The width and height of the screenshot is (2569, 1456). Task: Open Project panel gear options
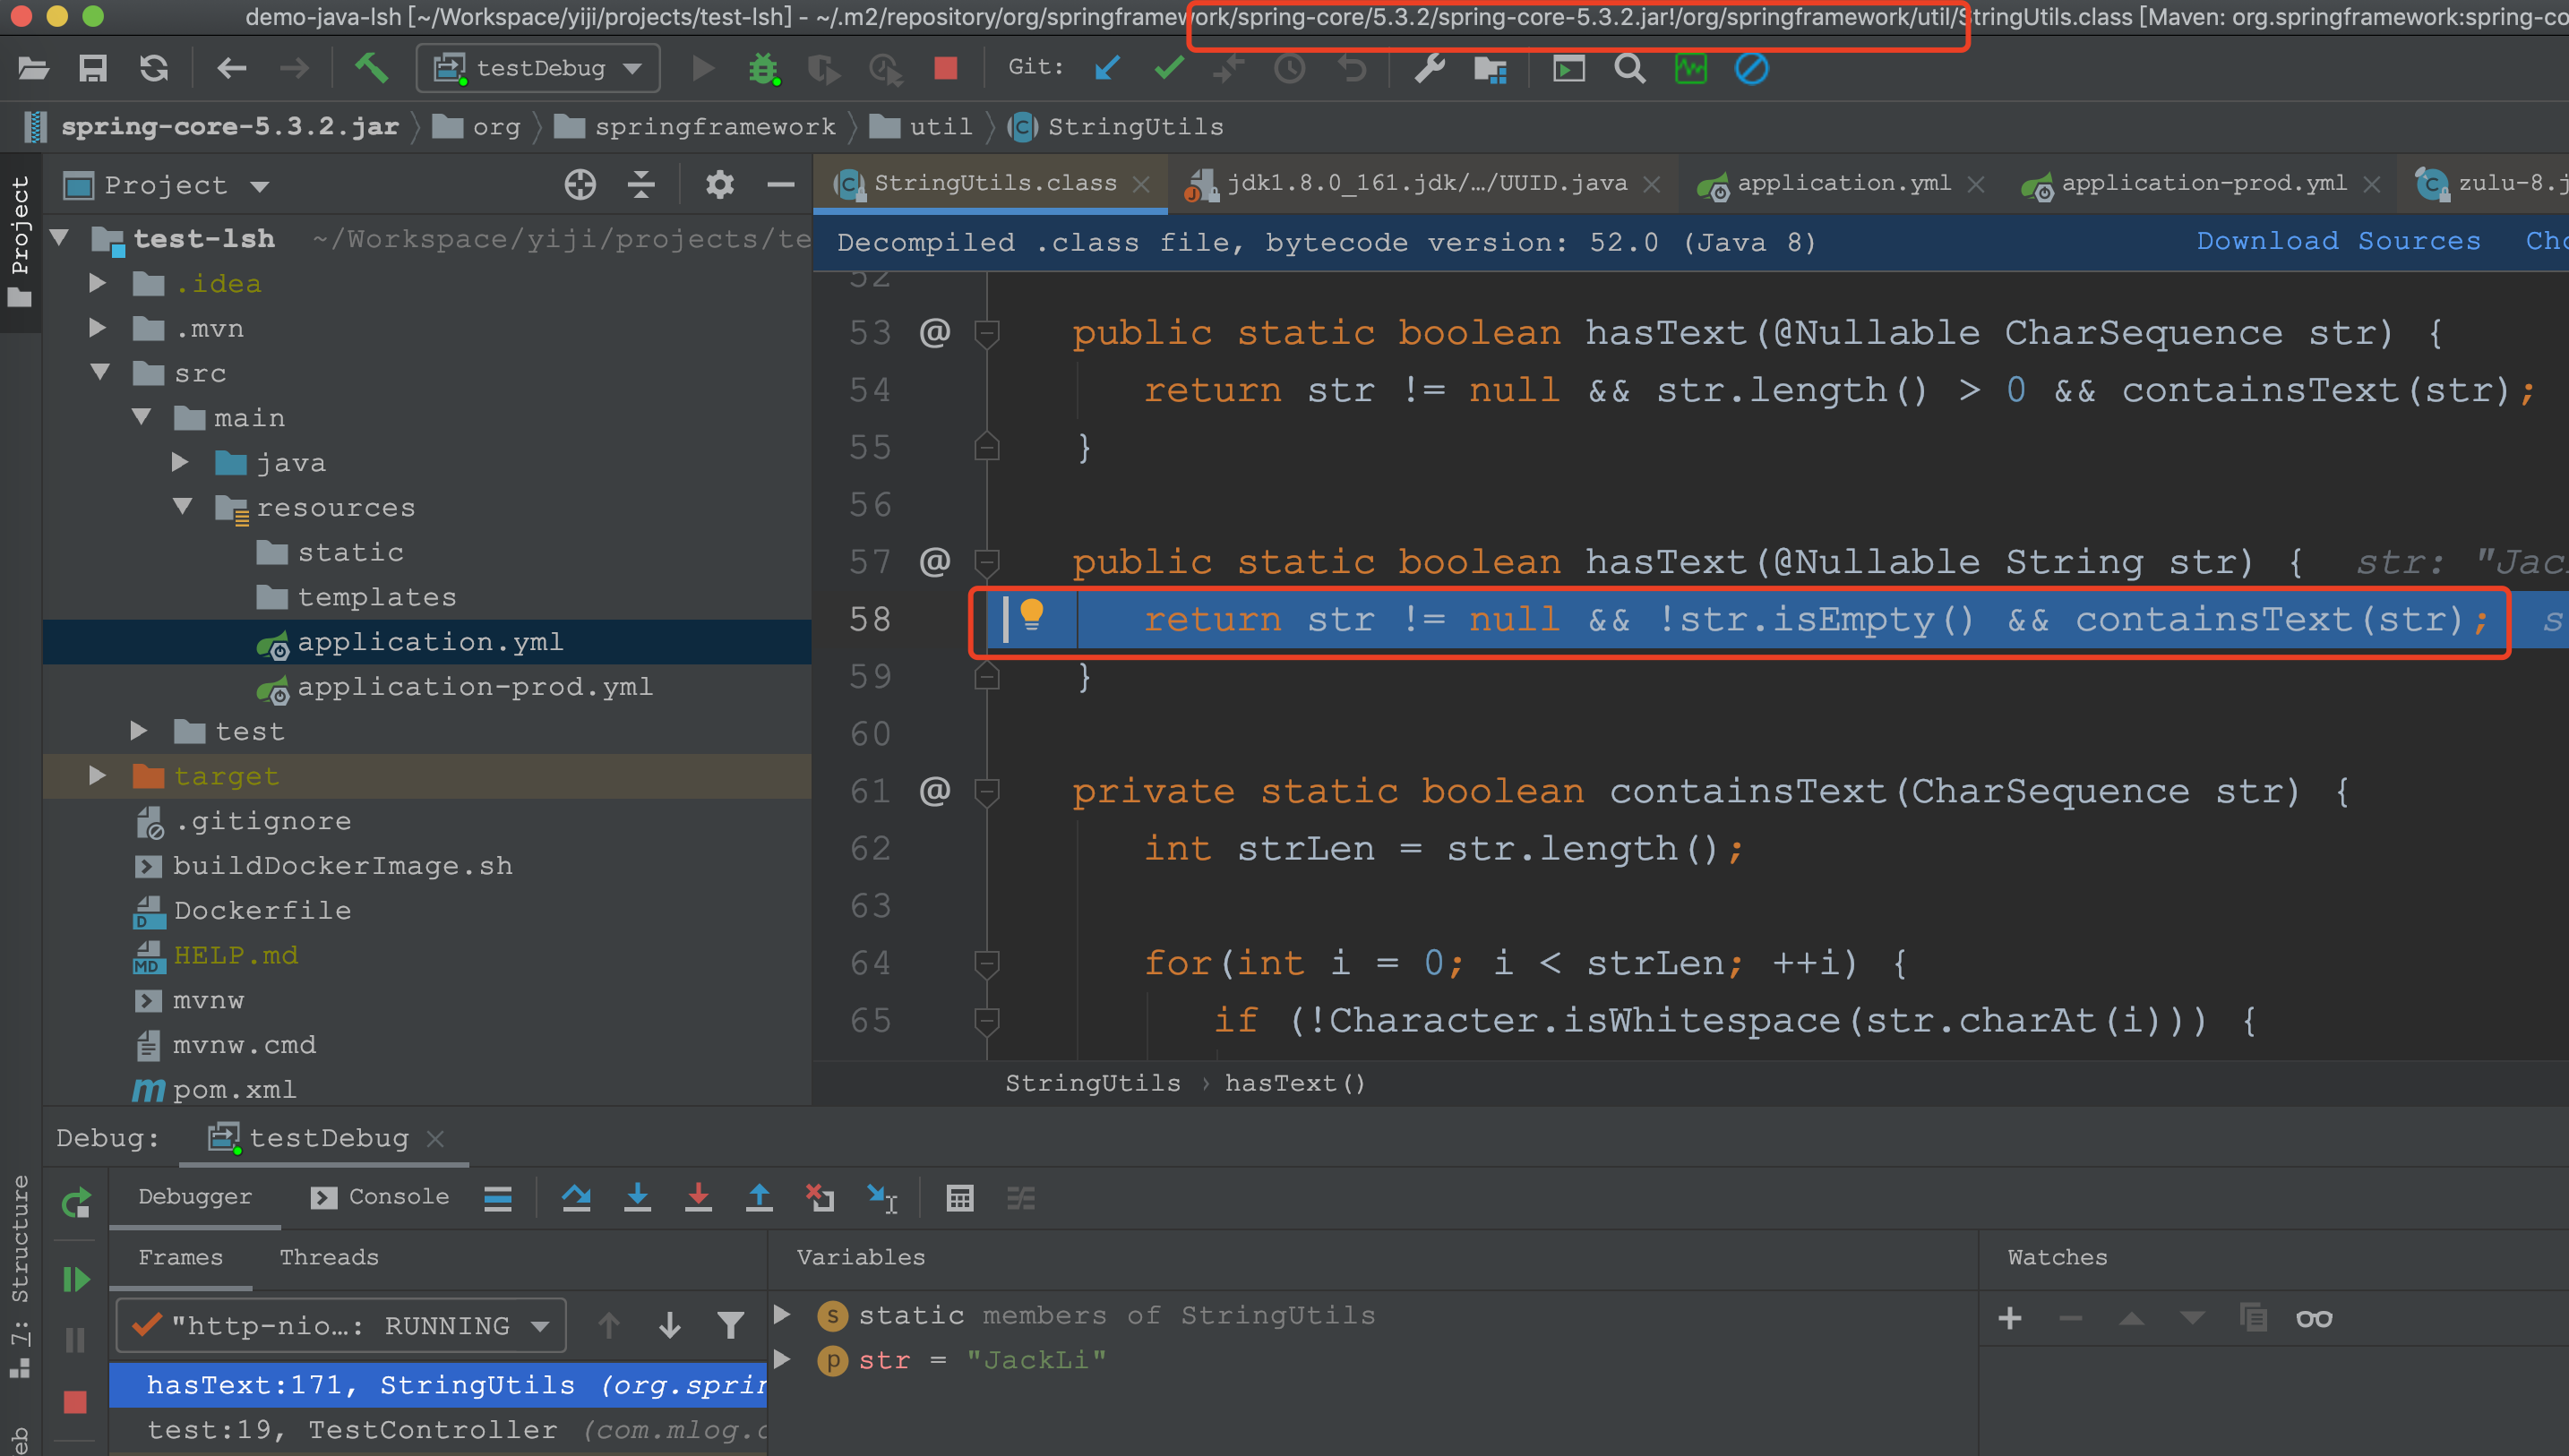click(x=720, y=185)
